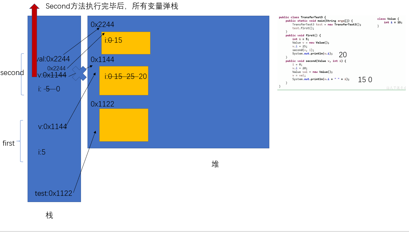
Task: Click the heap address label "0x1122"
Action: [102, 104]
